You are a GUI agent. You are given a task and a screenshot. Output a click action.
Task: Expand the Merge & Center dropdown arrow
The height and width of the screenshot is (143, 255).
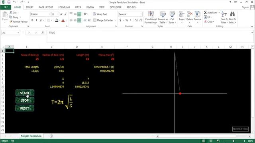115,20
